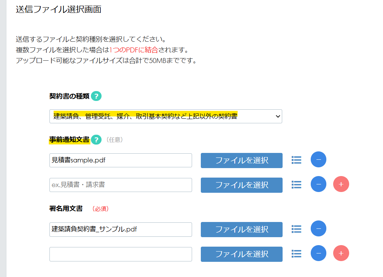Open the 契約書の種類 dropdown
The height and width of the screenshot is (277, 383).
tap(165, 116)
